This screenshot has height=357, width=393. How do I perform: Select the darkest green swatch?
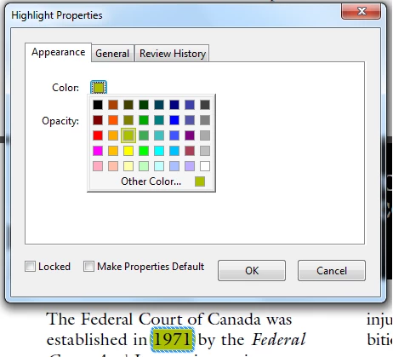coord(144,105)
